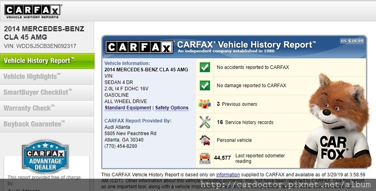Click the 'Personal vehicle' entry
376x191 pixels.
[234, 140]
